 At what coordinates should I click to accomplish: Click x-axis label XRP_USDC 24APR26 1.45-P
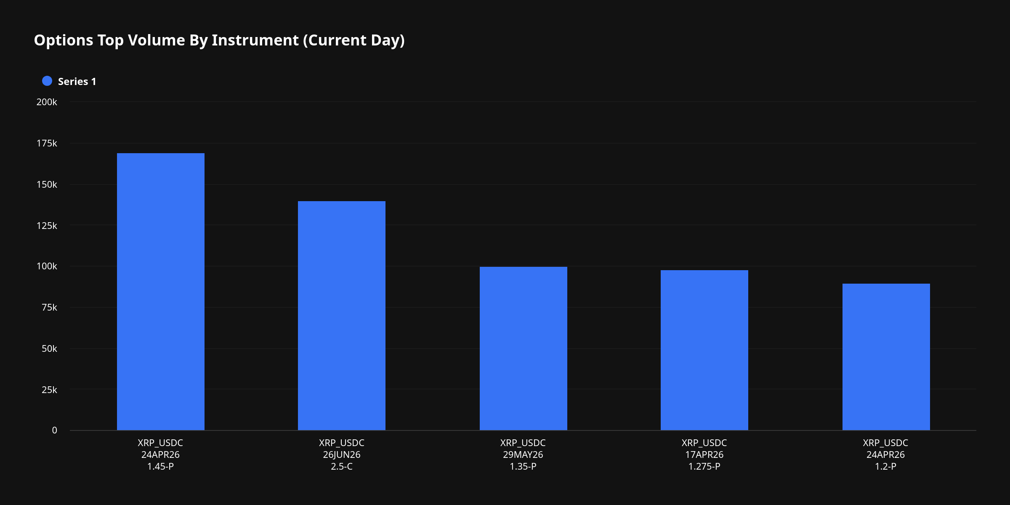(160, 454)
